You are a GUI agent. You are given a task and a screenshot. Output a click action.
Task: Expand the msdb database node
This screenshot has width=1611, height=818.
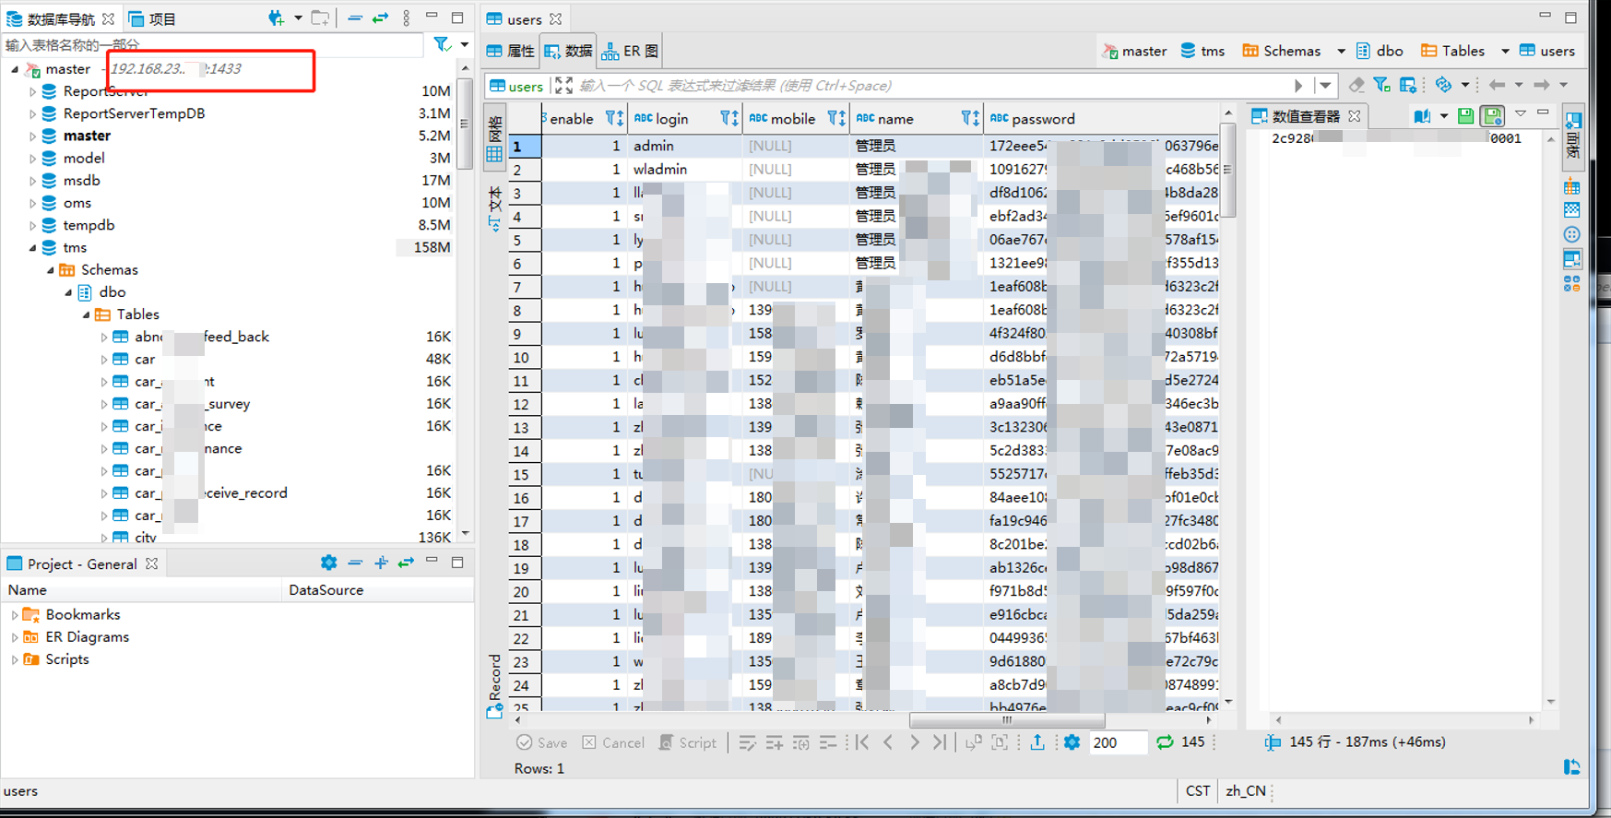tap(32, 181)
